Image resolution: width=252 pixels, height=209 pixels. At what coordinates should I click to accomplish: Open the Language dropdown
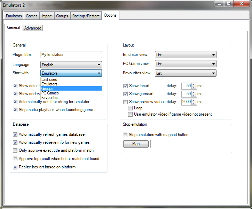pos(71,65)
